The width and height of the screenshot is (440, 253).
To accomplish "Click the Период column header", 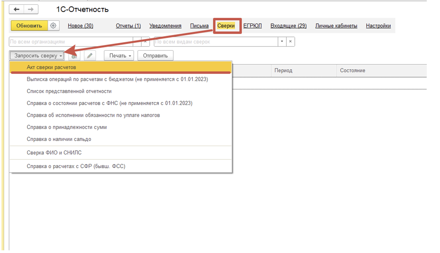I will [x=304, y=71].
